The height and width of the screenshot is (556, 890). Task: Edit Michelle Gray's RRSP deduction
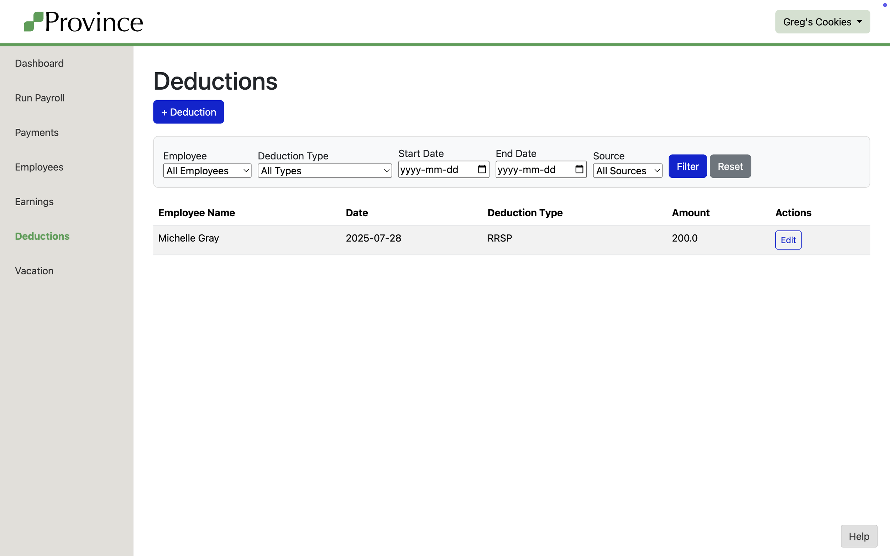click(788, 240)
